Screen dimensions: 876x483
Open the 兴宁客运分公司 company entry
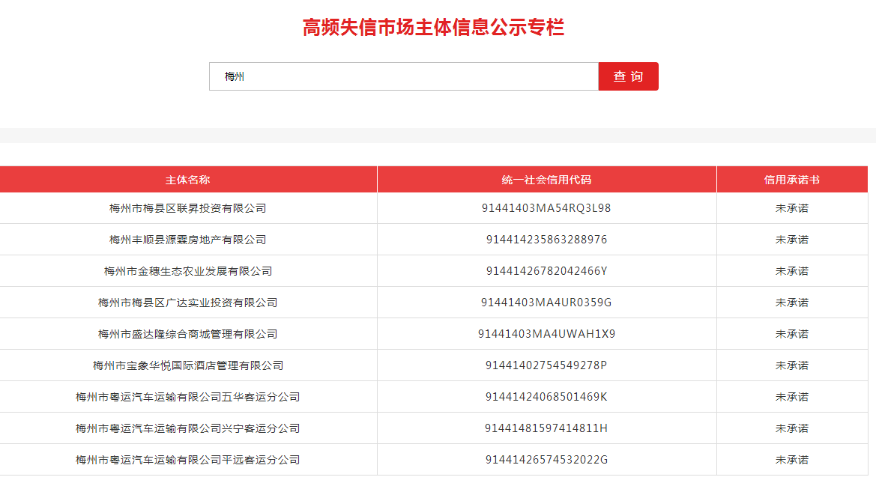click(x=188, y=428)
